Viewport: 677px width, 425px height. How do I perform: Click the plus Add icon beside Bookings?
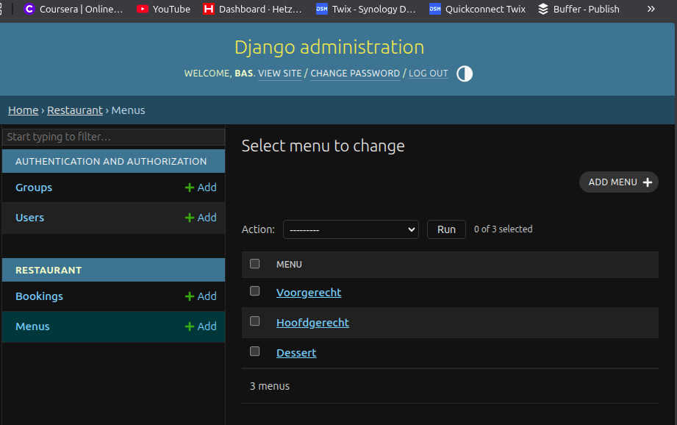tap(190, 296)
